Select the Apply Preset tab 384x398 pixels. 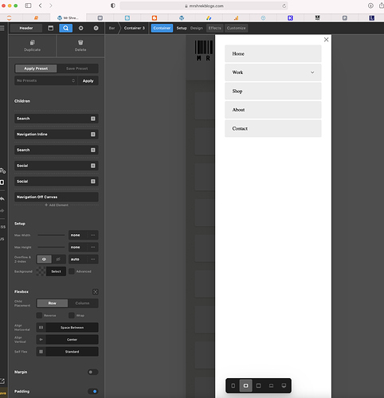36,68
